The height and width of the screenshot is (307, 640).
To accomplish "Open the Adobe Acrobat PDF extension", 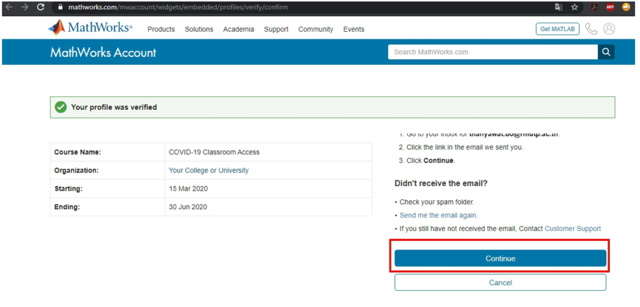I will click(594, 7).
